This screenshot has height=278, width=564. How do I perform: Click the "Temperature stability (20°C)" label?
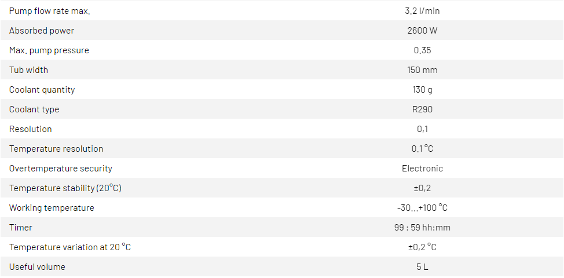[x=65, y=188]
